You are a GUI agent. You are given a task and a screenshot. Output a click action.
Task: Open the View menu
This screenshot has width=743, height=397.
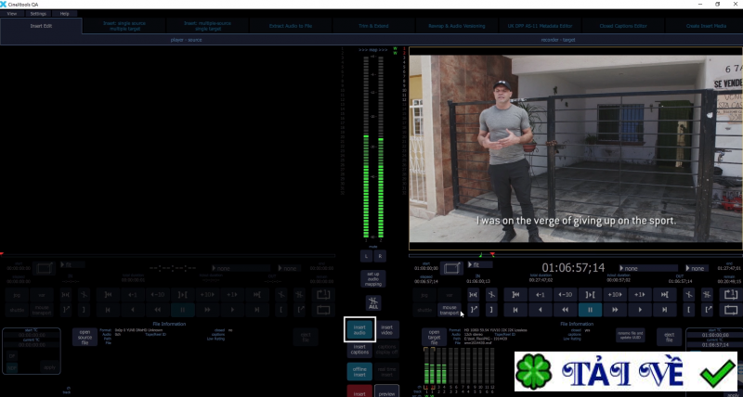pyautogui.click(x=12, y=14)
